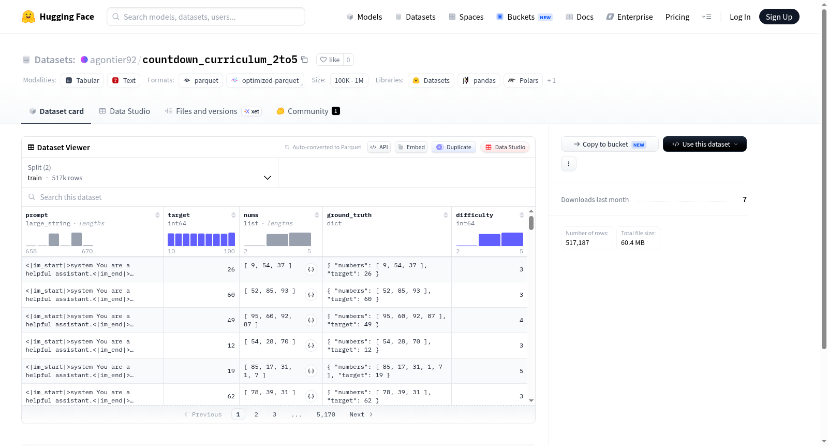Screen dimensions: 828x446
Task: Expand JSON for nums row 9, 54, 37
Action: 311,269
